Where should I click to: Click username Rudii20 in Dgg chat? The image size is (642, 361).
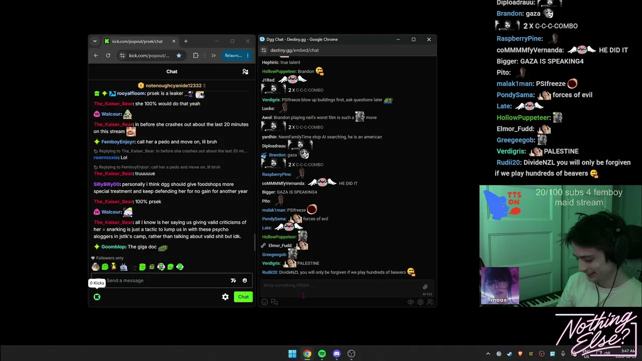pos(269,272)
